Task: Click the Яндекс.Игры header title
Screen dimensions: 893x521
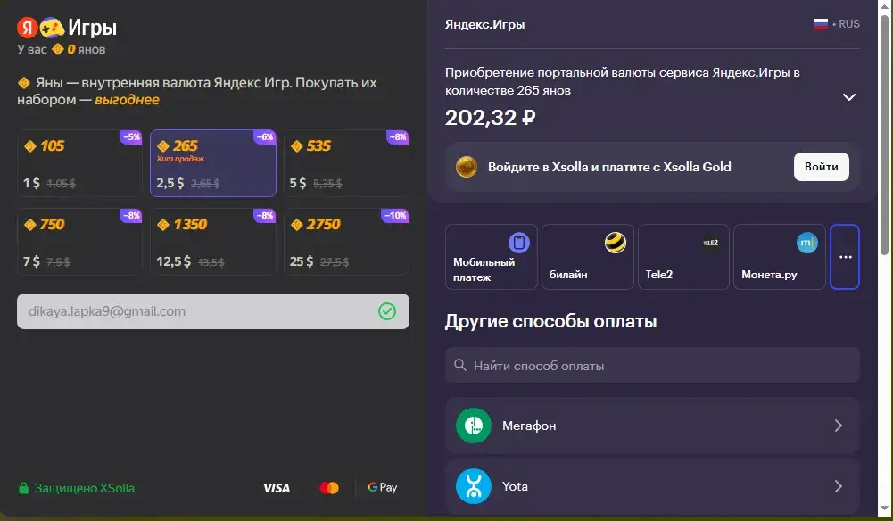Action: pyautogui.click(x=484, y=24)
